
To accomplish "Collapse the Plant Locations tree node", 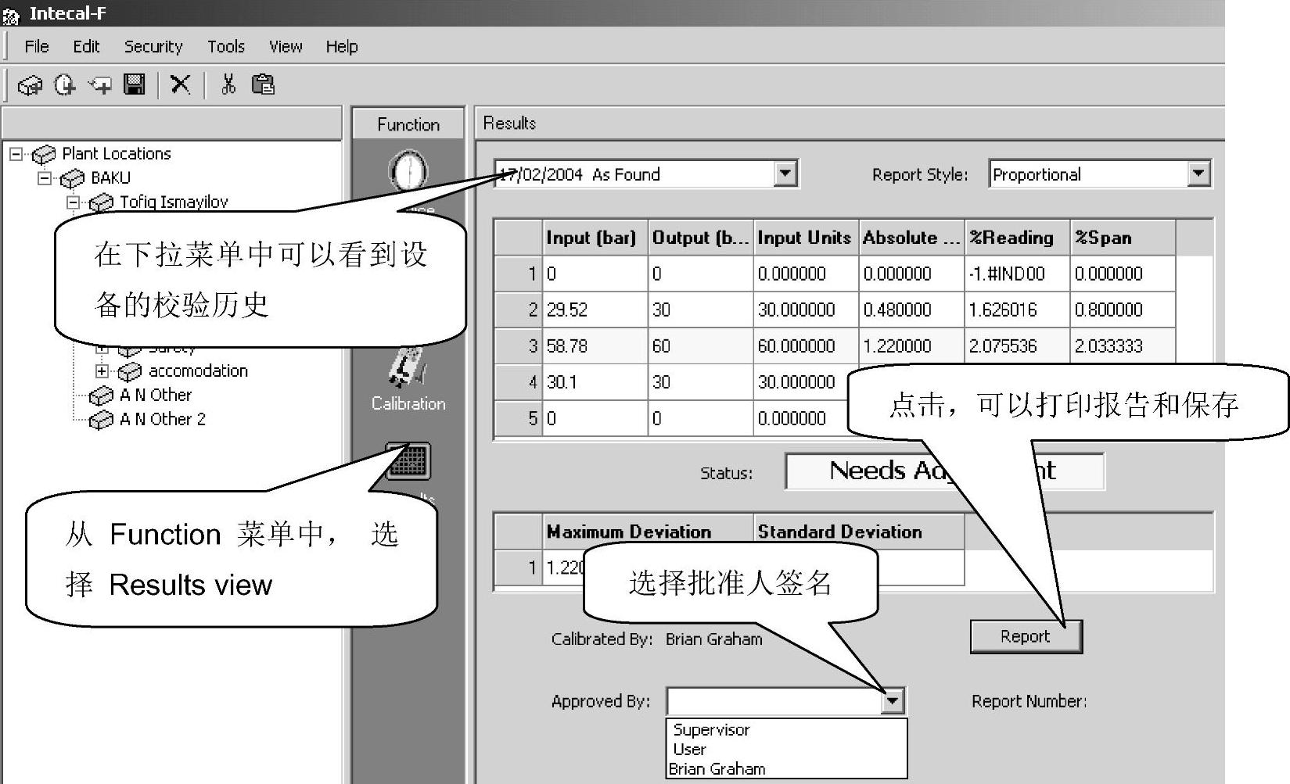I will [x=16, y=153].
